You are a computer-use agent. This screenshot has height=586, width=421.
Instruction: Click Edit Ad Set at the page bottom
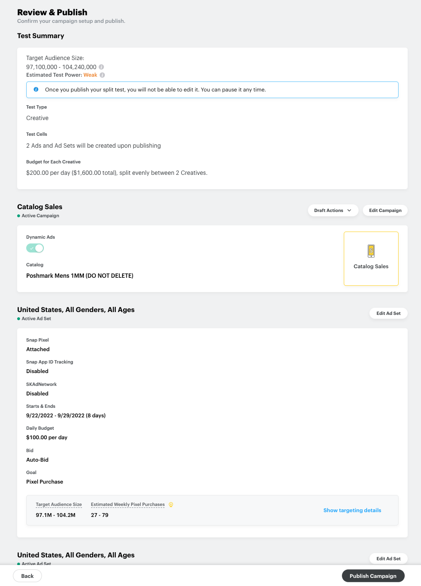(x=388, y=558)
